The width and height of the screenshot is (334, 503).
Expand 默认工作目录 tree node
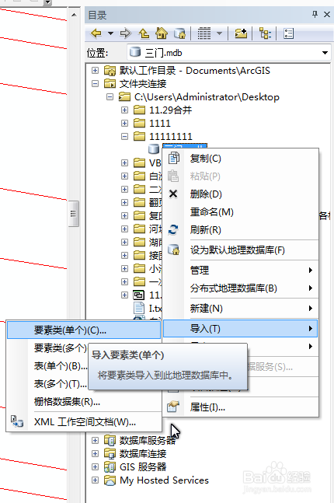click(x=95, y=70)
